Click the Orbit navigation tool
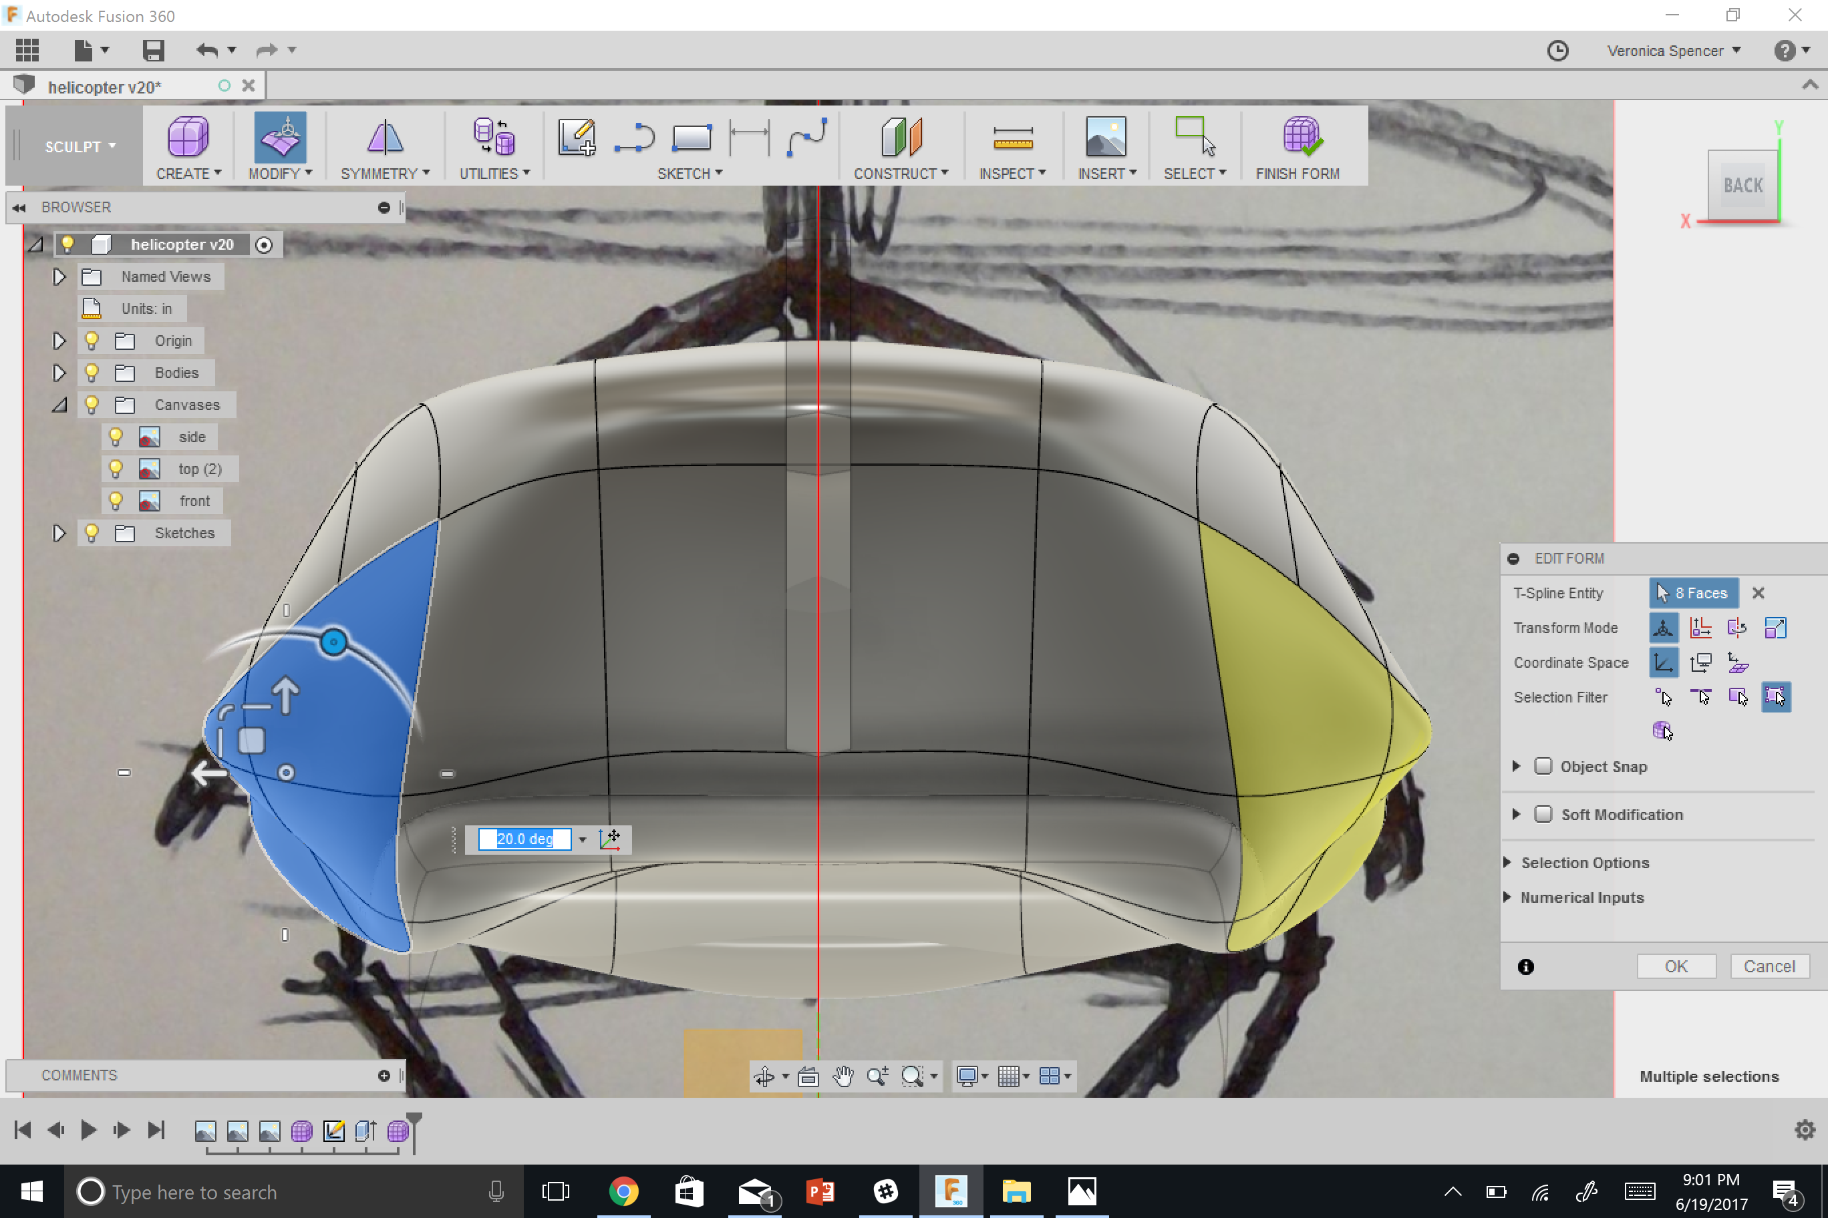1828x1218 pixels. 764,1076
